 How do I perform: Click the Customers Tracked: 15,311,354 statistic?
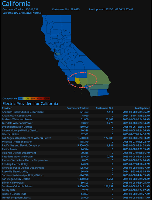20,9
